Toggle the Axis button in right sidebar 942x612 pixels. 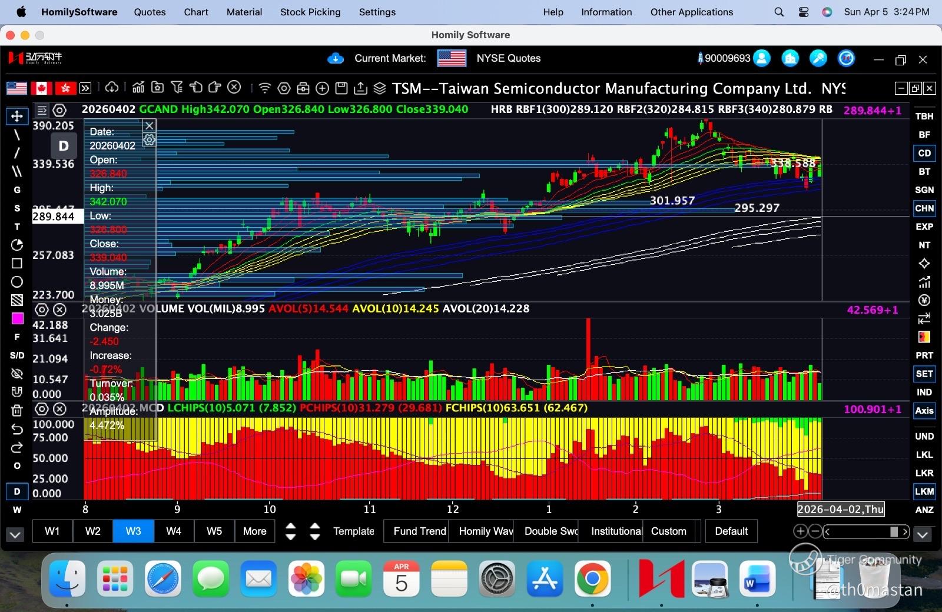(x=924, y=411)
